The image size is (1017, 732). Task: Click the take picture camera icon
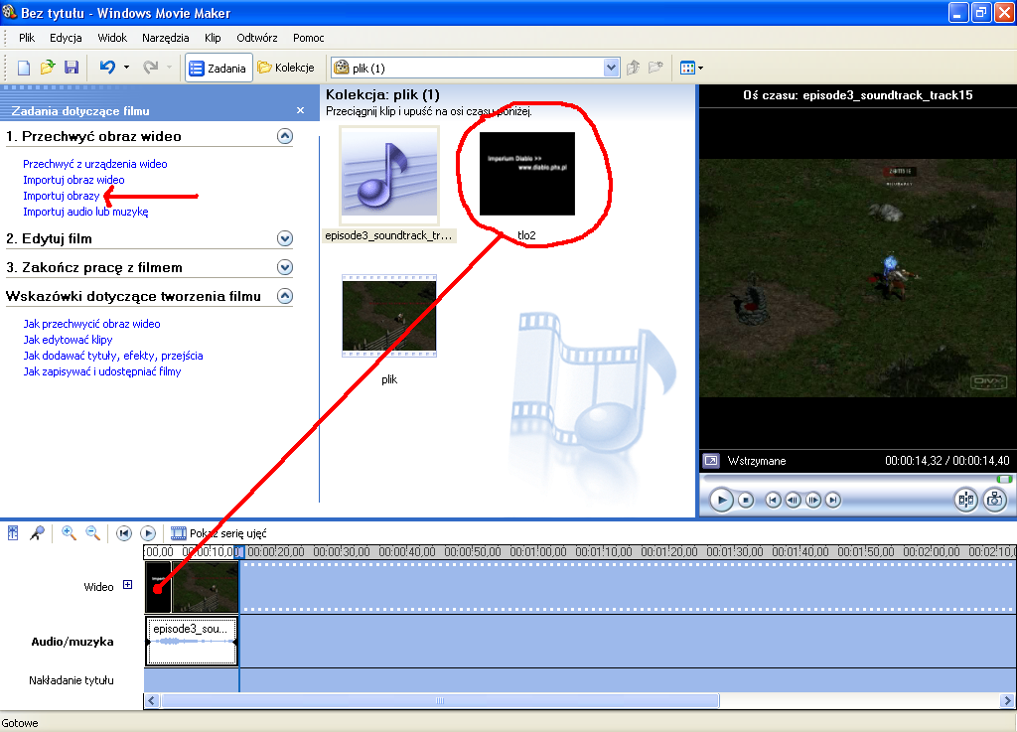[994, 500]
